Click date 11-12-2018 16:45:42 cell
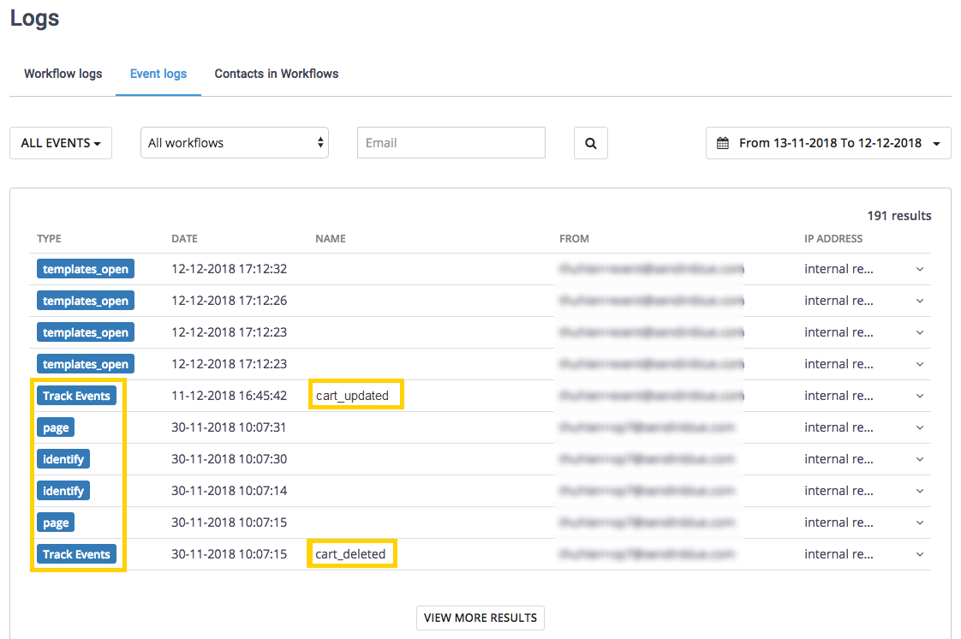The width and height of the screenshot is (961, 639). pos(230,396)
